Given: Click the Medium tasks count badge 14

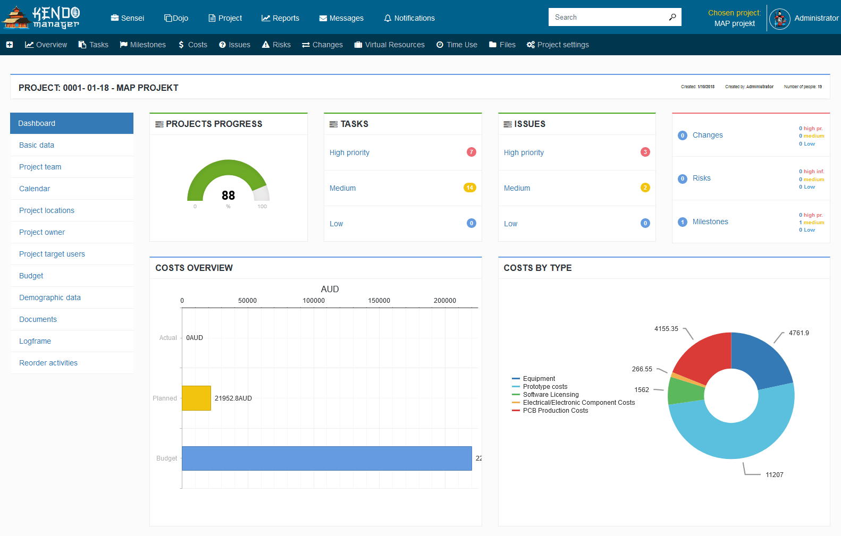Looking at the screenshot, I should coord(470,188).
